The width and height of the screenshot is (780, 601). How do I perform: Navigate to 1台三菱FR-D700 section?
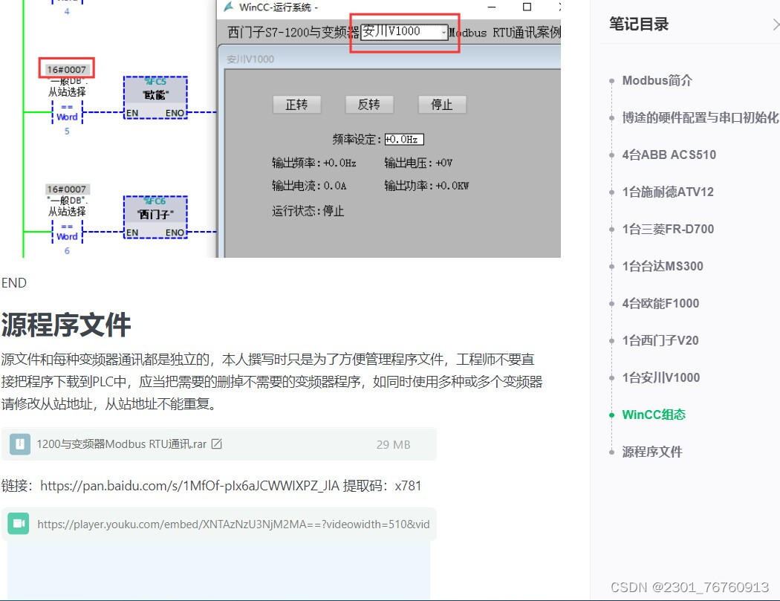click(x=668, y=229)
